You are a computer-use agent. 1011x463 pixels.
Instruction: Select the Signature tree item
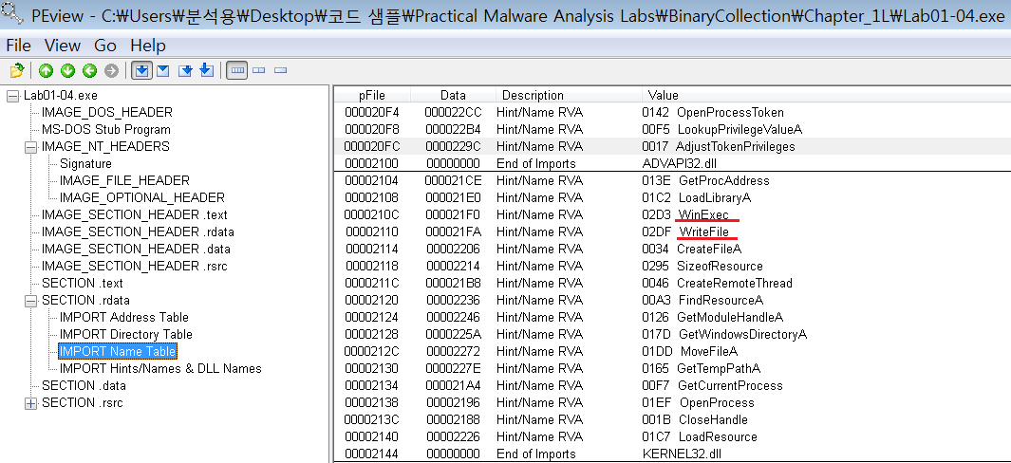point(85,164)
